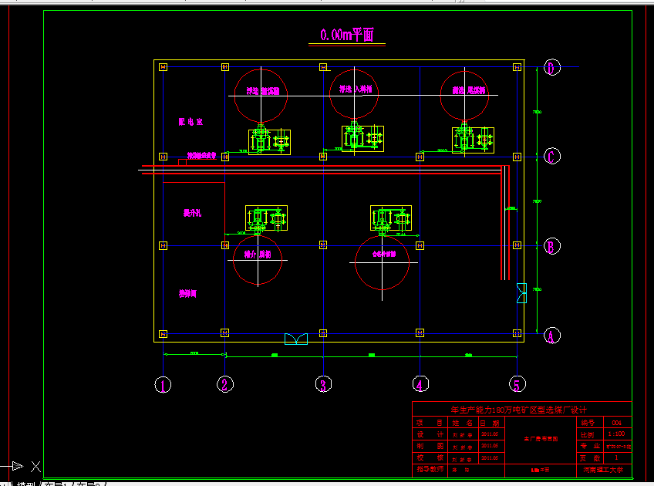Image resolution: width=654 pixels, height=486 pixels.
Task: Click the 项目 header cell
Action: coord(429,423)
